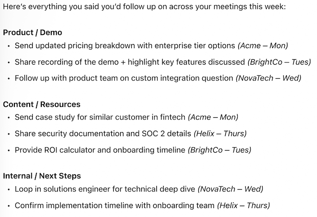Click the fintech case study item

tap(100, 117)
